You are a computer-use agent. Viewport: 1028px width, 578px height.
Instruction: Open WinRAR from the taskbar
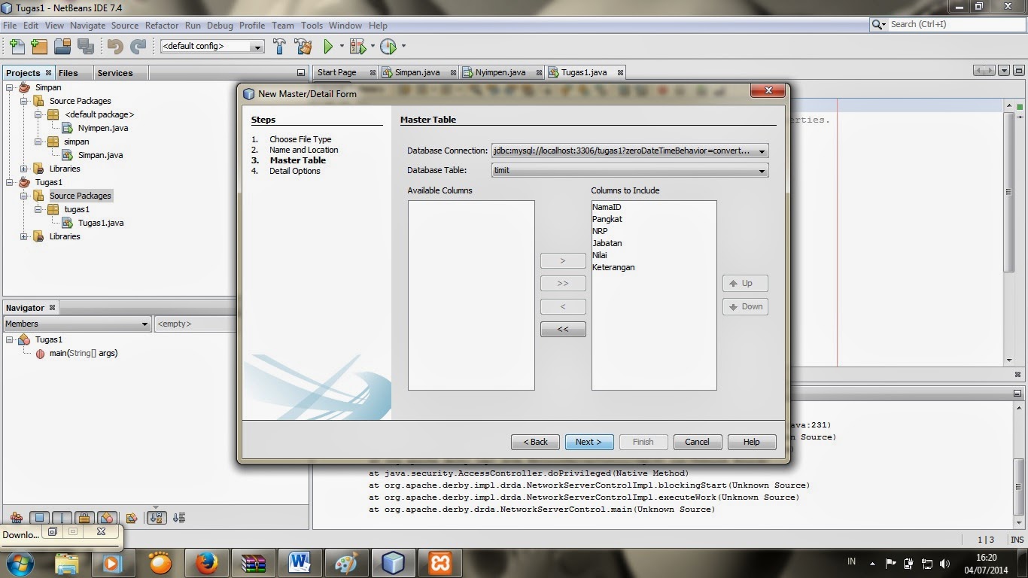click(x=253, y=562)
